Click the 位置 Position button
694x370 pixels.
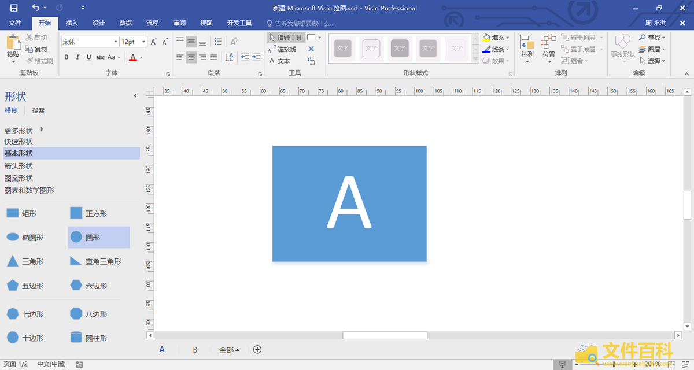[x=549, y=48]
